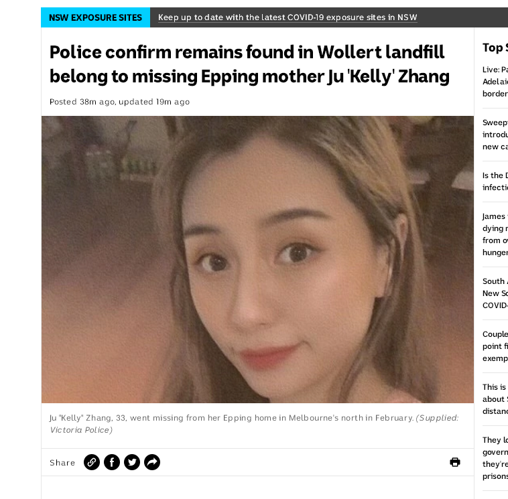Open the NSW Exposure Sites banner label

tap(96, 17)
